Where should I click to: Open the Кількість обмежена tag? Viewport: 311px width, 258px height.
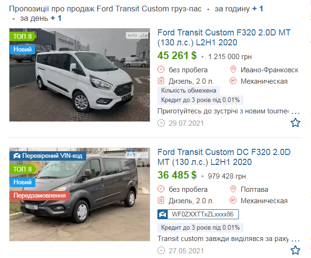[x=188, y=91]
